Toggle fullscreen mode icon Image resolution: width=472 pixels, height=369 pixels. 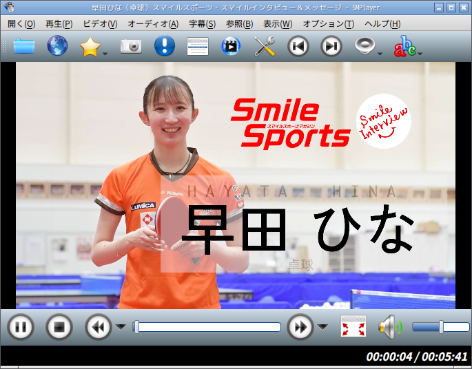(353, 326)
